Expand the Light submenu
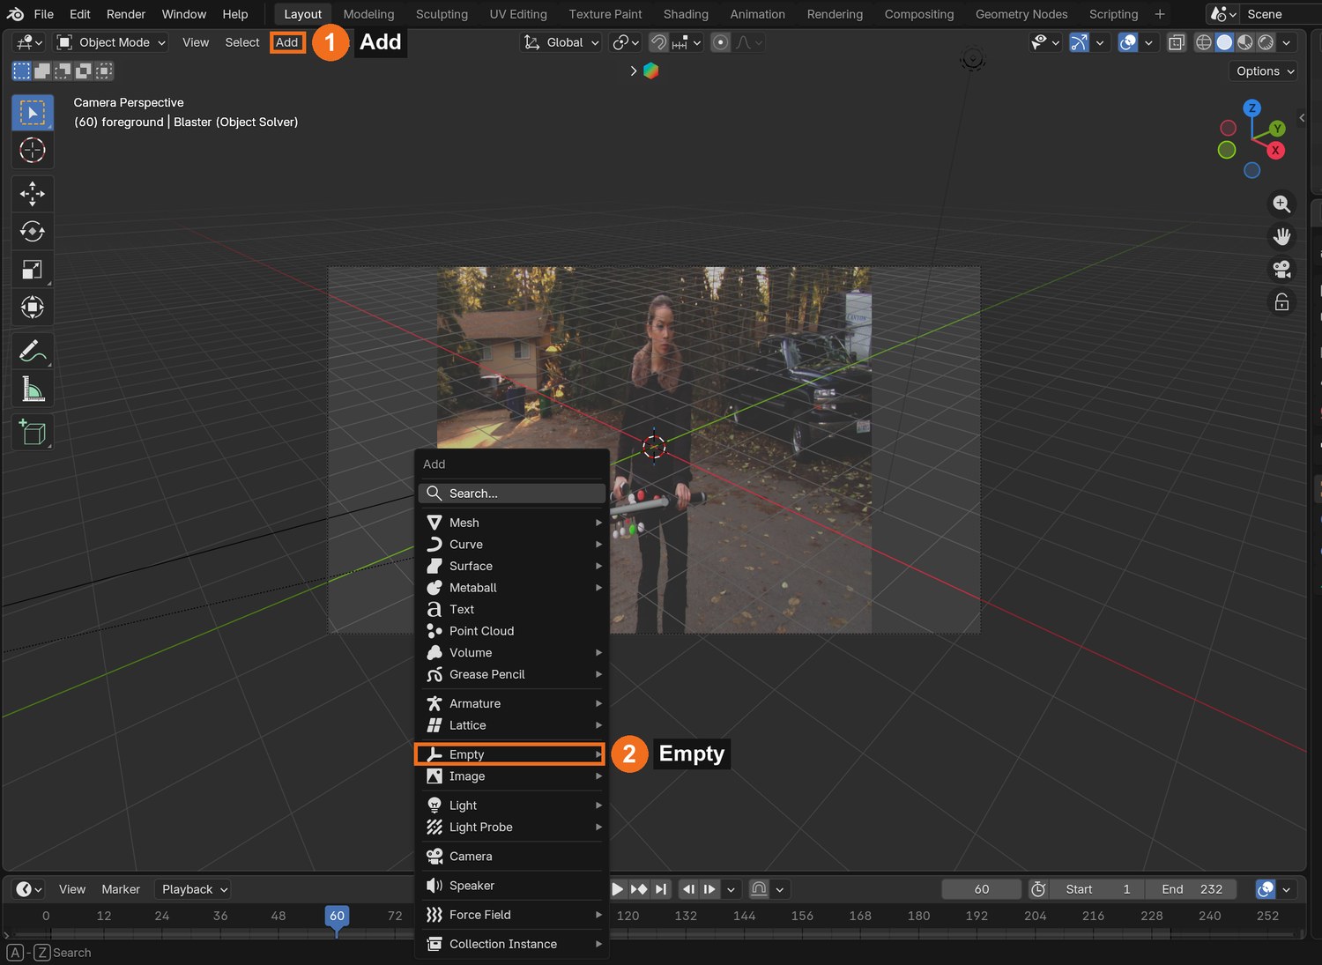The image size is (1322, 965). (x=512, y=805)
